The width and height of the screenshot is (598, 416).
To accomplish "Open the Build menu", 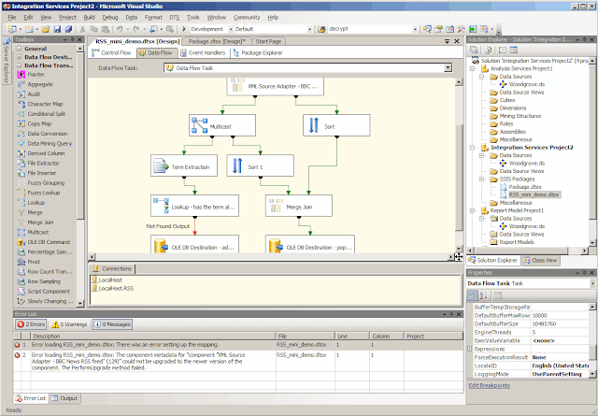I will pyautogui.click(x=89, y=18).
